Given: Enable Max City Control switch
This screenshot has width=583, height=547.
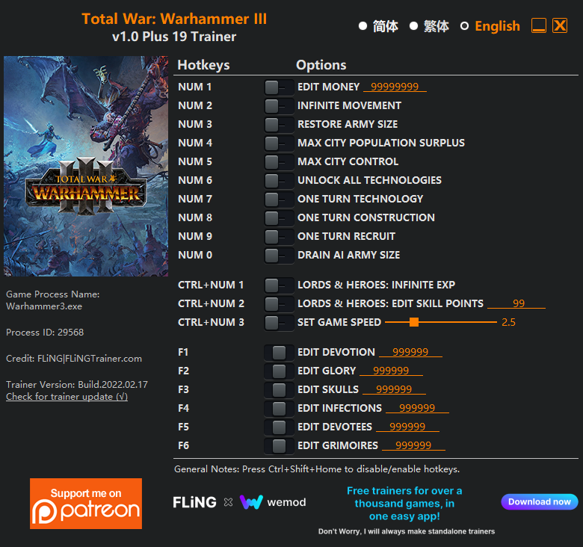Looking at the screenshot, I should coord(279,162).
